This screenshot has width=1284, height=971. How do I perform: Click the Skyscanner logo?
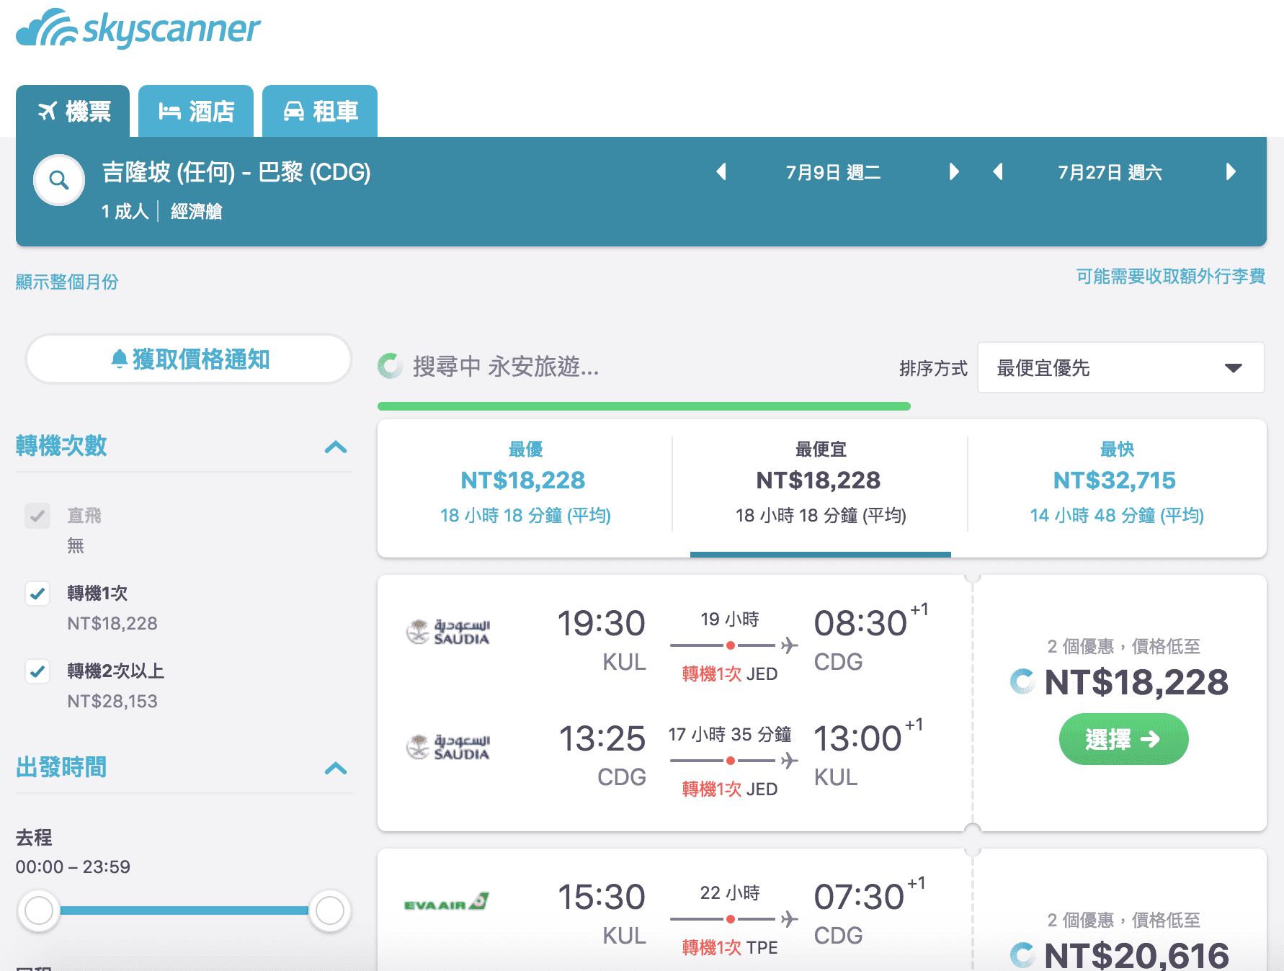coord(138,28)
